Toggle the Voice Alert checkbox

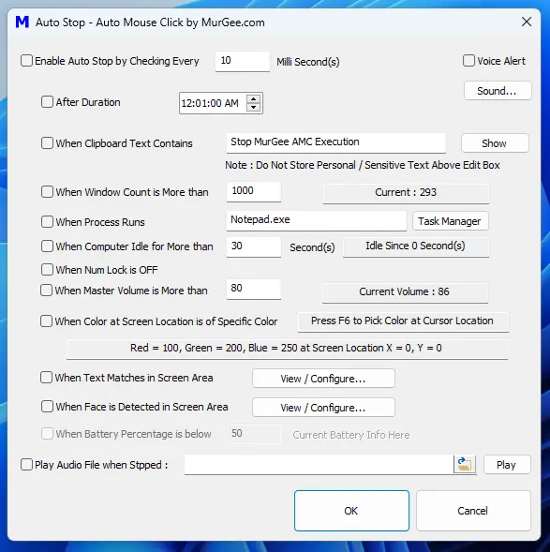point(468,61)
